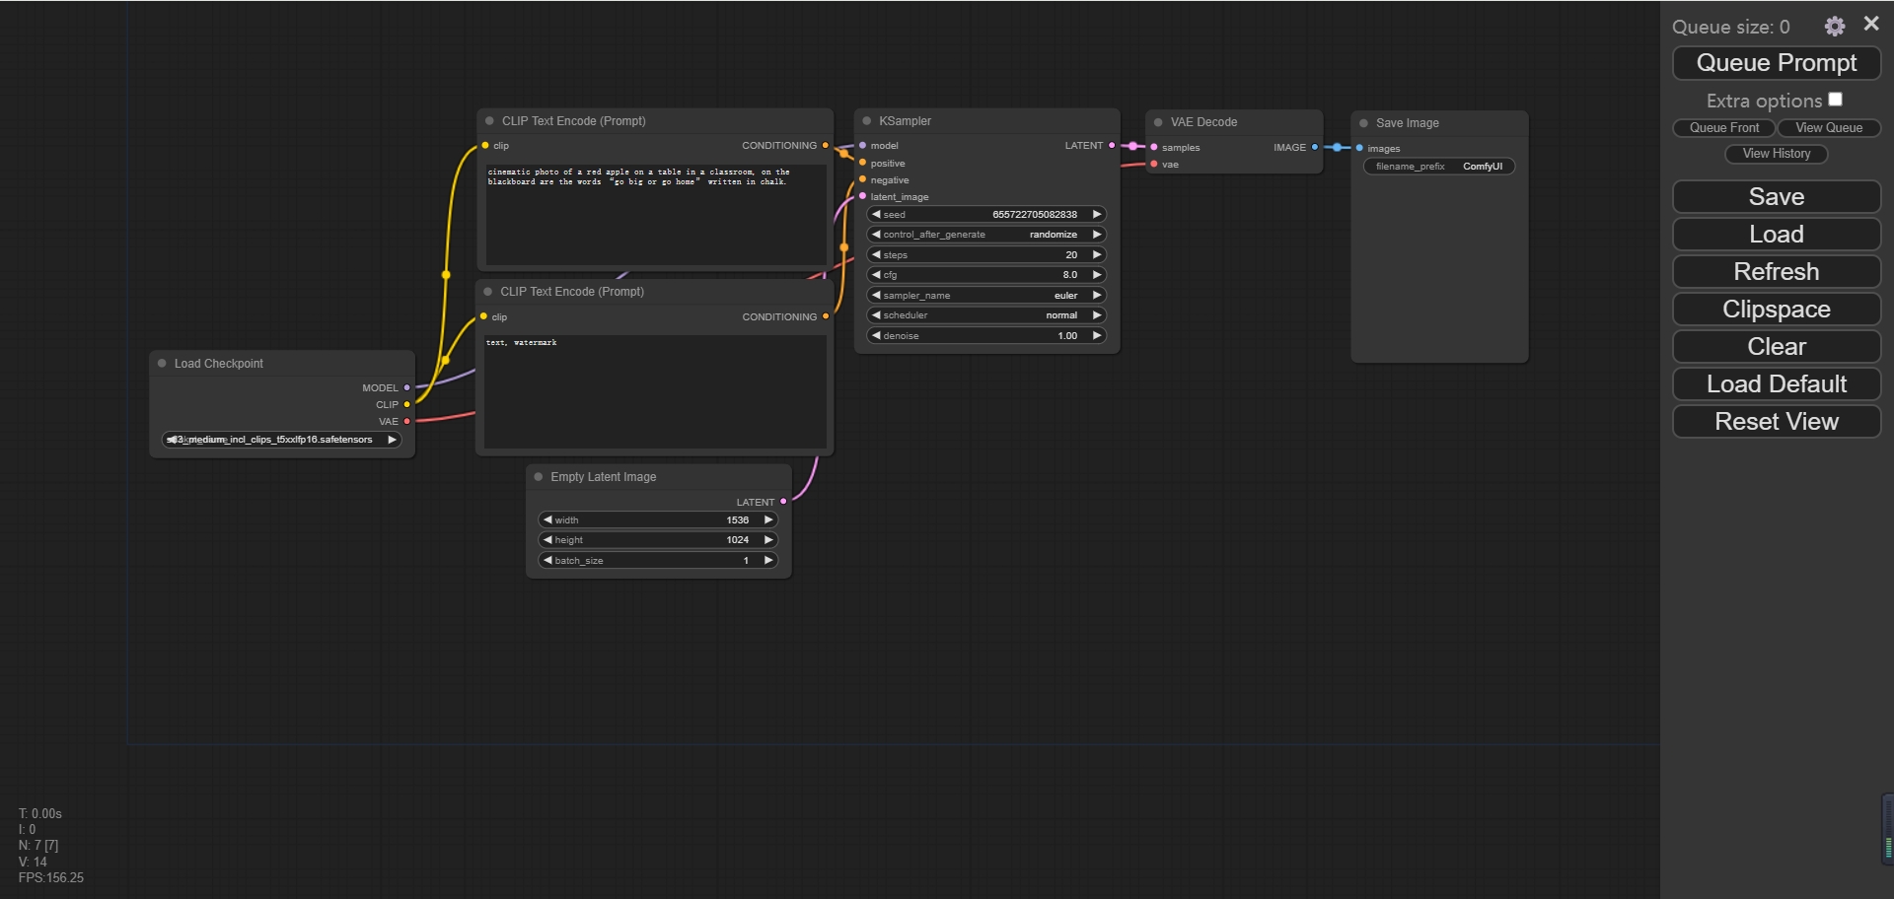Click the model input socket on KSampler
This screenshot has width=1894, height=899.
862,146
